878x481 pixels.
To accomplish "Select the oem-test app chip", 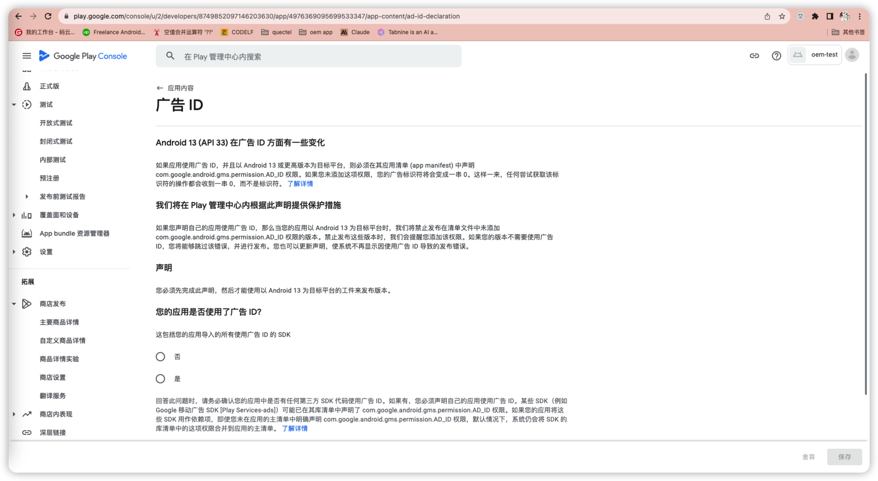I will (814, 55).
